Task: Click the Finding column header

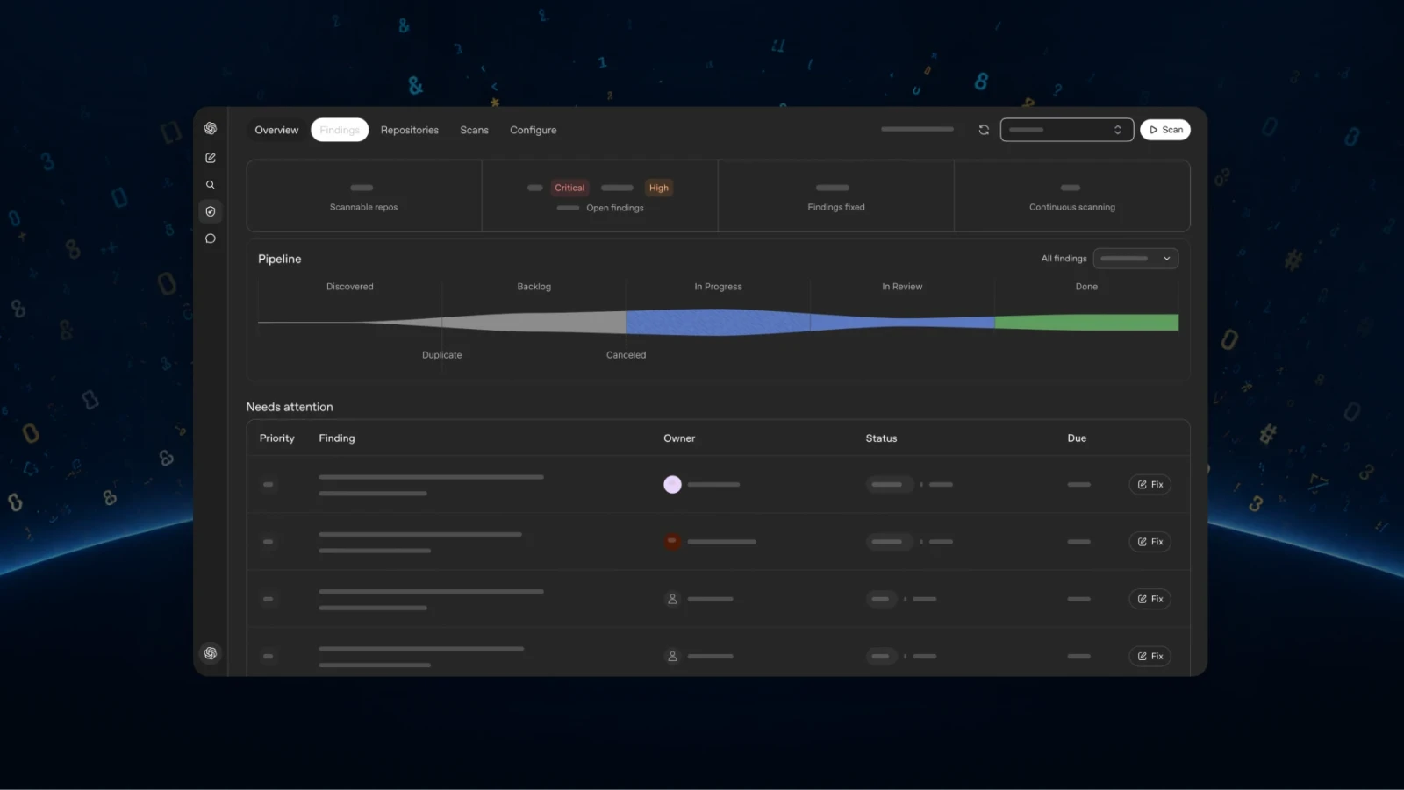Action: (337, 438)
